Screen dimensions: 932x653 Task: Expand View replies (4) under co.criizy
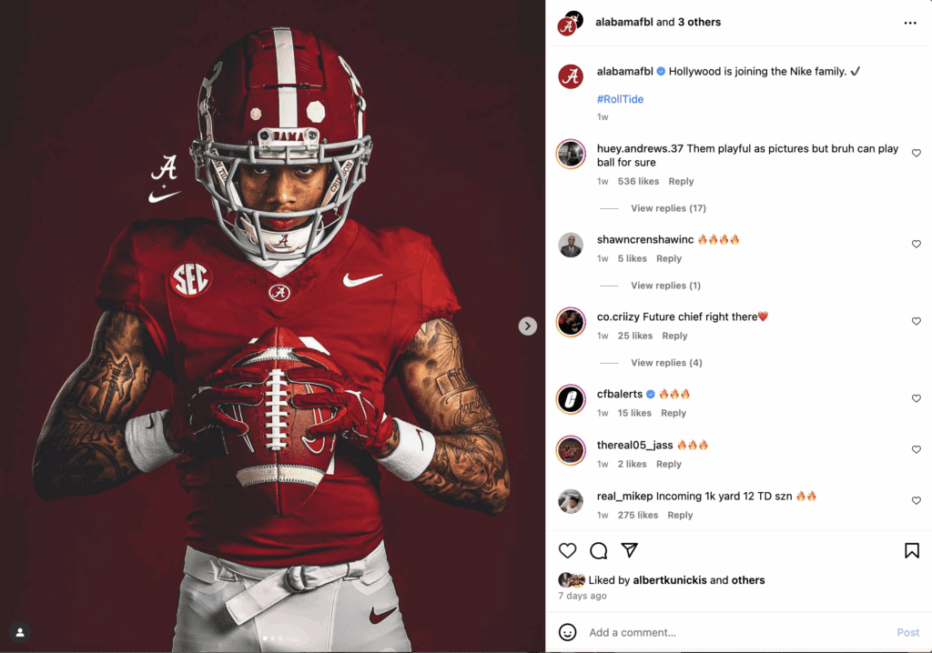point(666,363)
